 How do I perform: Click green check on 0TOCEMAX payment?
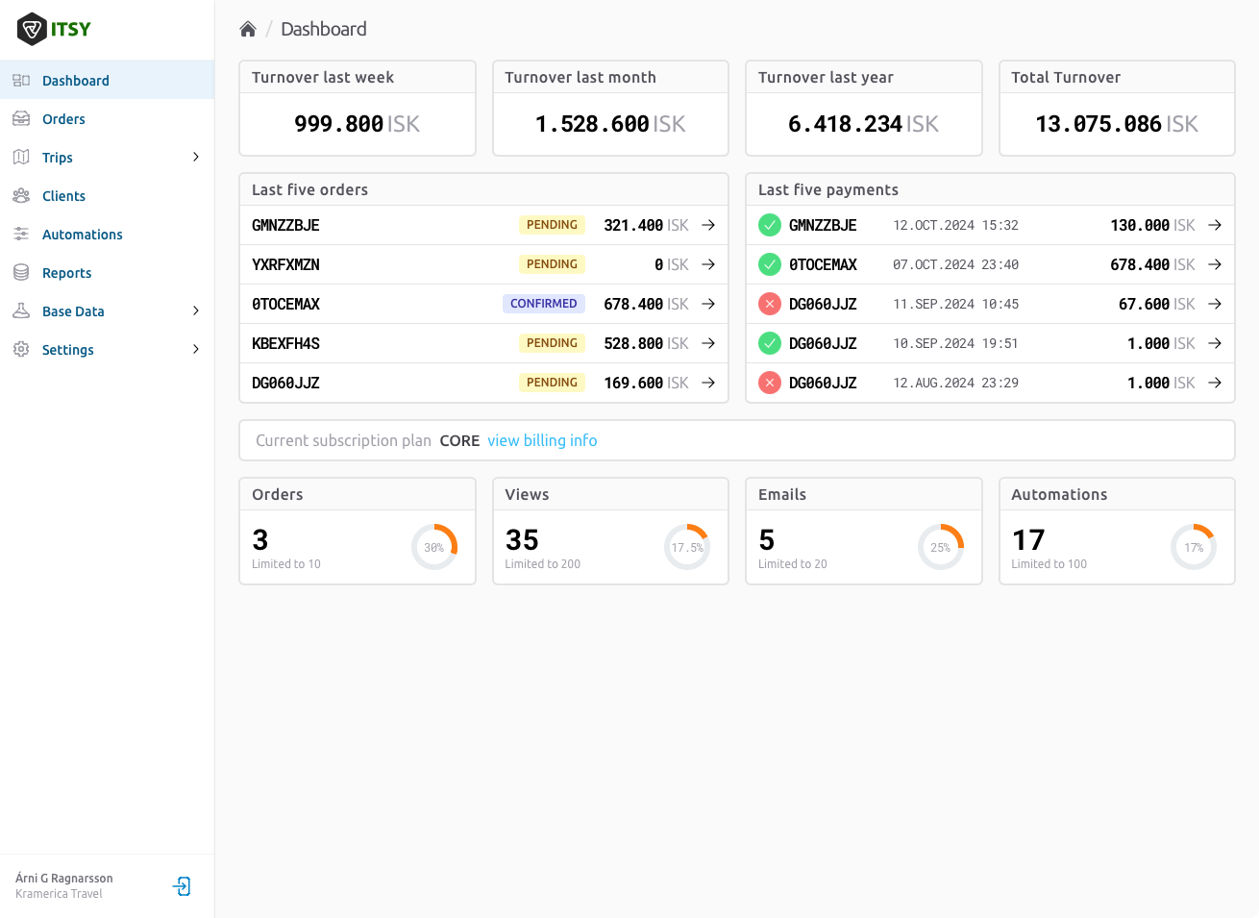(x=770, y=264)
